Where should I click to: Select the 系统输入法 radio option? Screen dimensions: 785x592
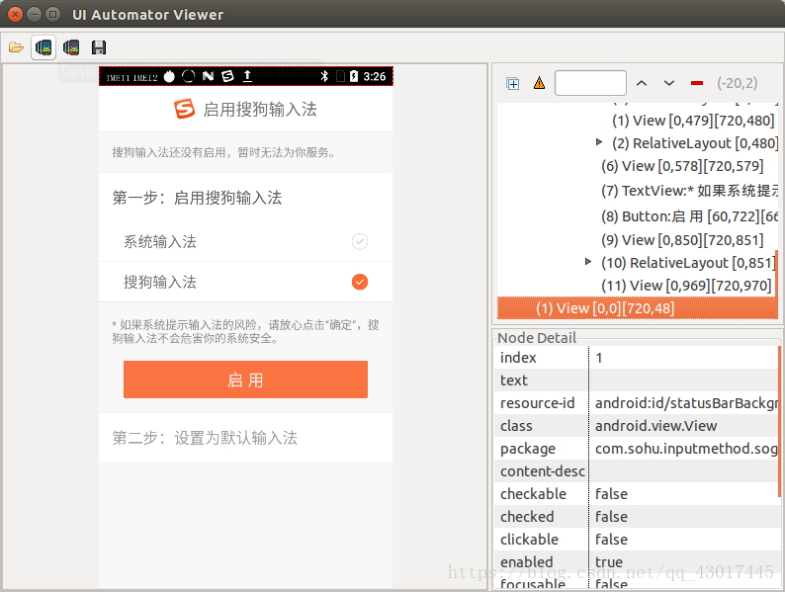(x=360, y=242)
